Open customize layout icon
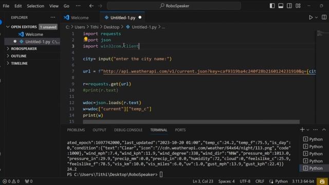Screen dimensions: 329x185 298,6
